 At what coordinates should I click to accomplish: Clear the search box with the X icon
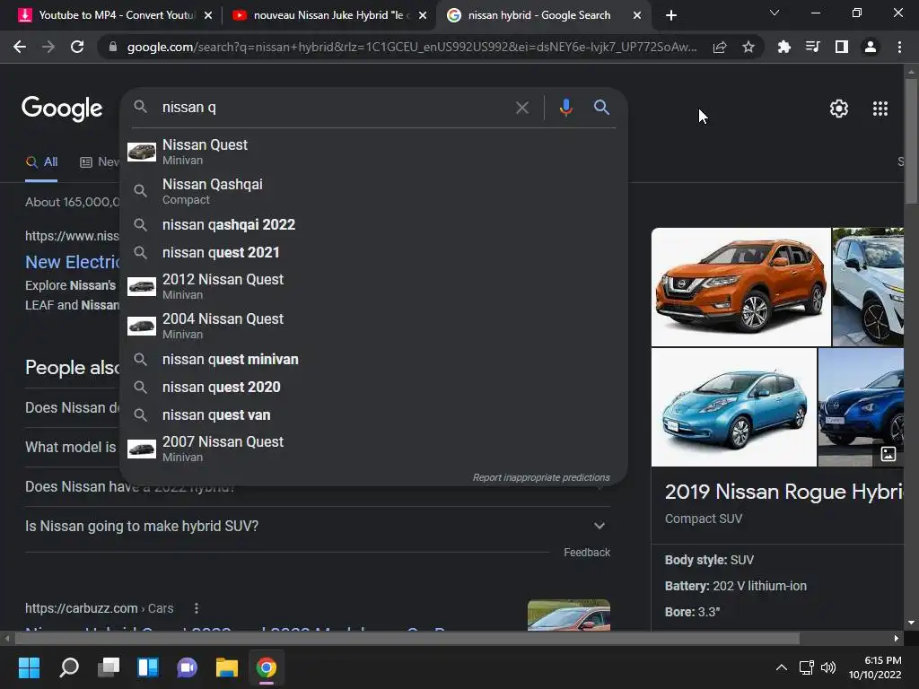(x=521, y=108)
